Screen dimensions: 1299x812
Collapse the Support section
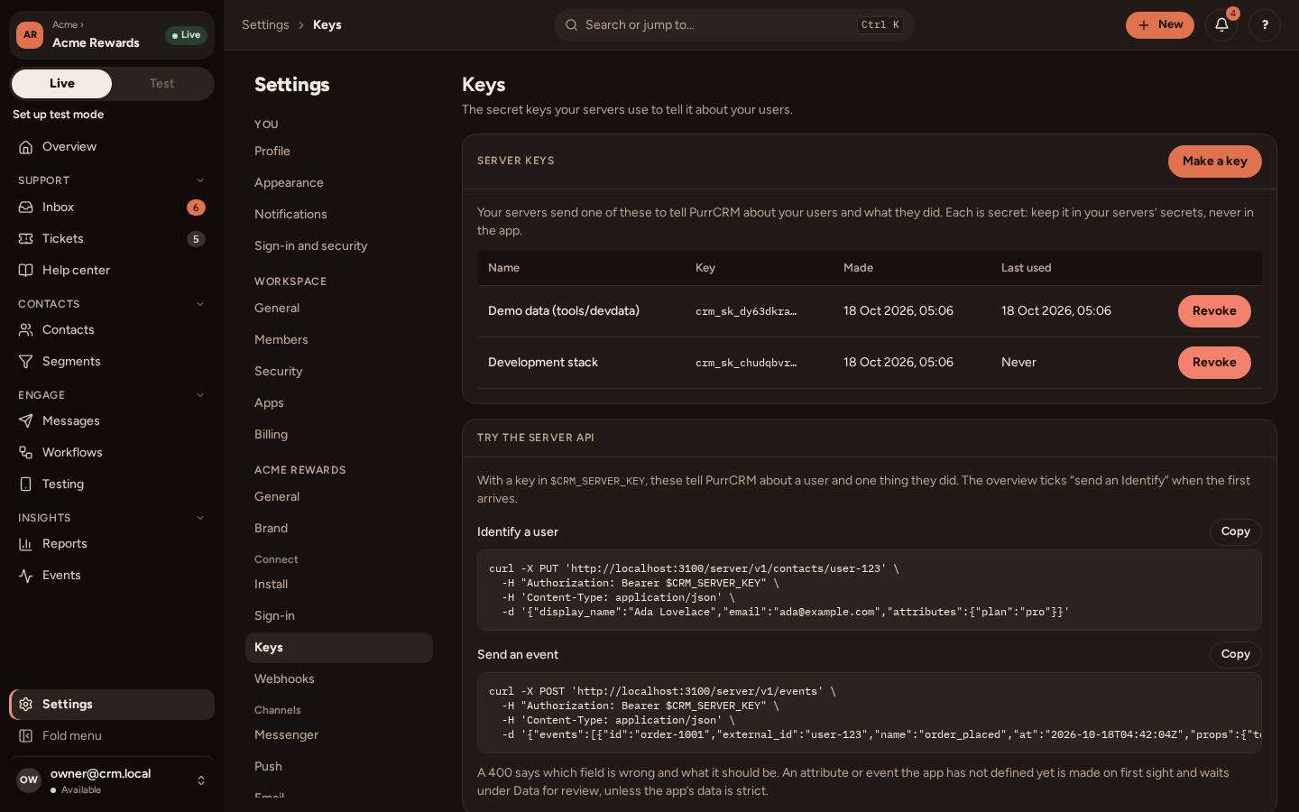pos(200,180)
